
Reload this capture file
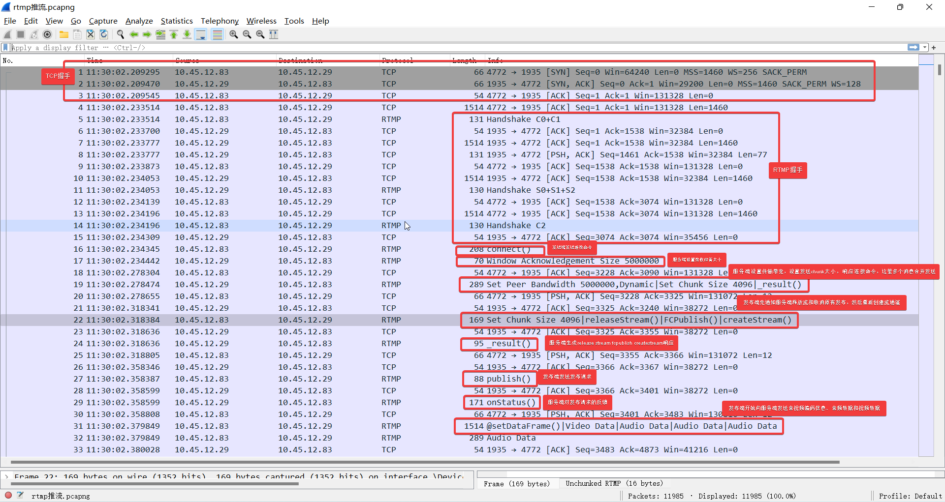pos(104,34)
